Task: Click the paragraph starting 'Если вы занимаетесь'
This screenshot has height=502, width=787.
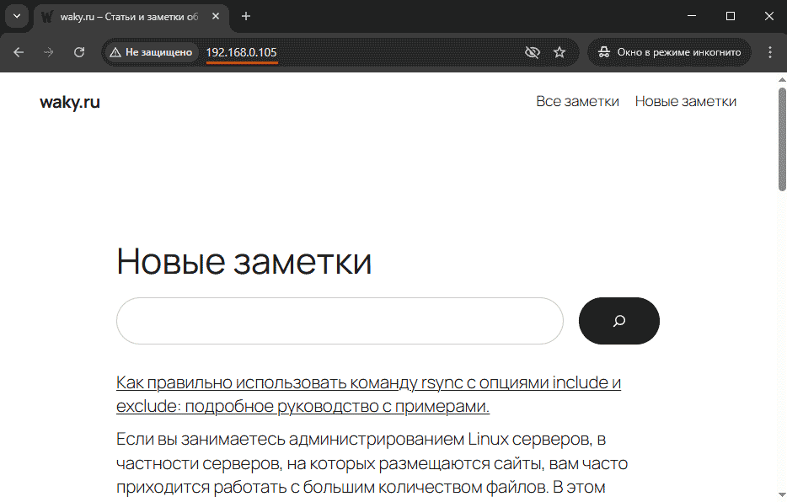Action: [x=372, y=463]
